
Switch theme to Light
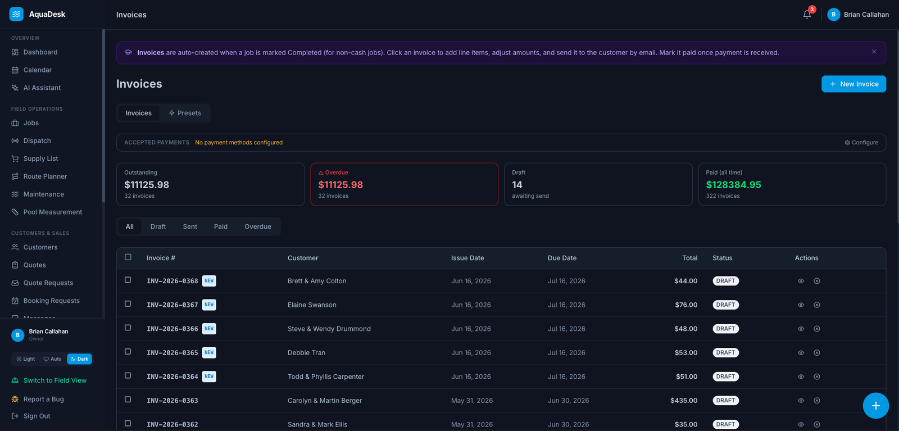click(26, 359)
